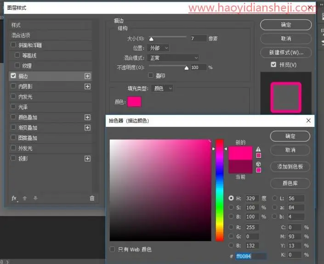
Task: Enable the 外发光 checkbox
Action: click(x=13, y=148)
